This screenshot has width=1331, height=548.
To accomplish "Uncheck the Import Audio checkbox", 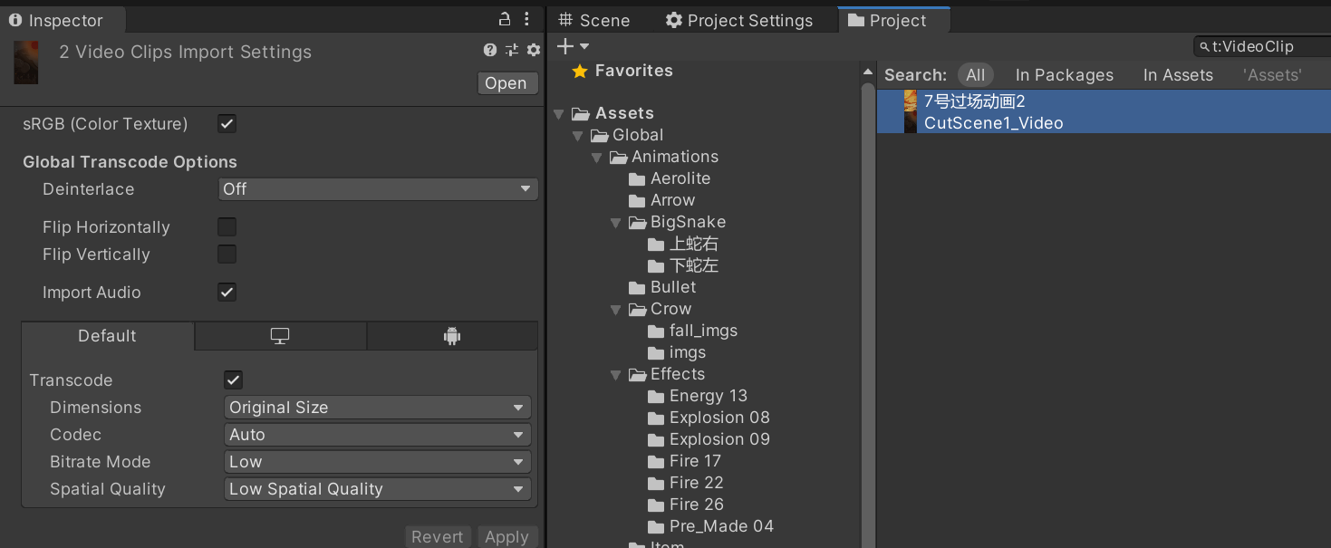I will (x=227, y=293).
